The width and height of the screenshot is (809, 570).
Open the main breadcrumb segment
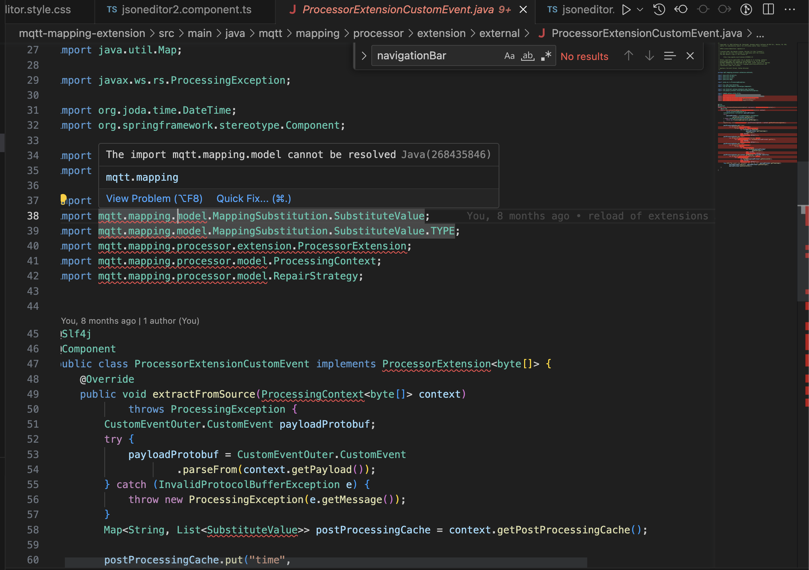pyautogui.click(x=199, y=33)
